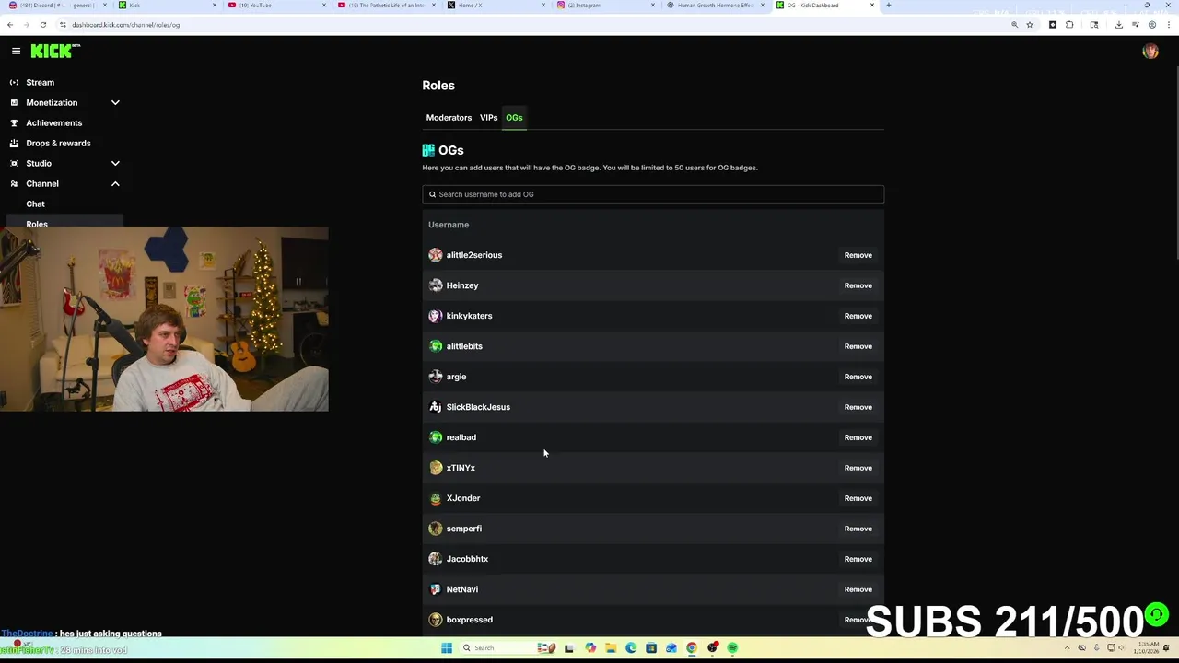Viewport: 1179px width, 663px height.
Task: Click alittle2serious avatar icon
Action: tap(436, 255)
